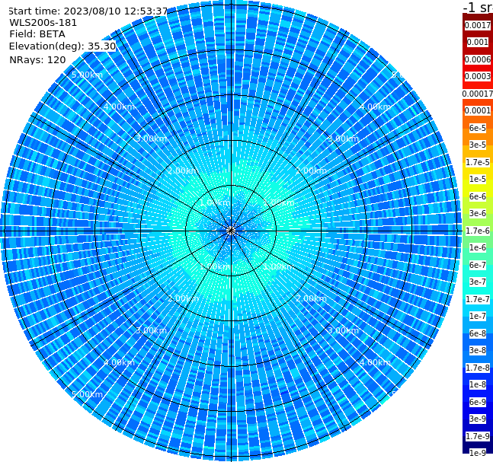Click the lidar origin at the plot center
This screenshot has width=493, height=462.
click(x=231, y=231)
